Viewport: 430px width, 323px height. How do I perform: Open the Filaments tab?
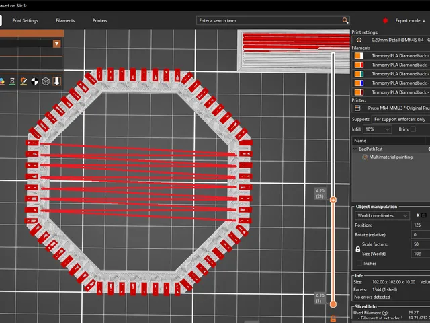click(x=65, y=20)
